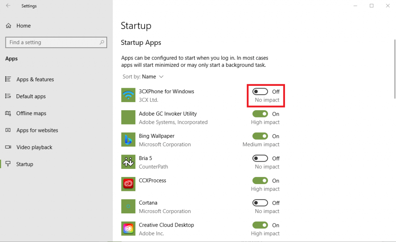Disable Creative Cloud Desktop startup
Viewport: 396px width, 242px height.
point(260,225)
